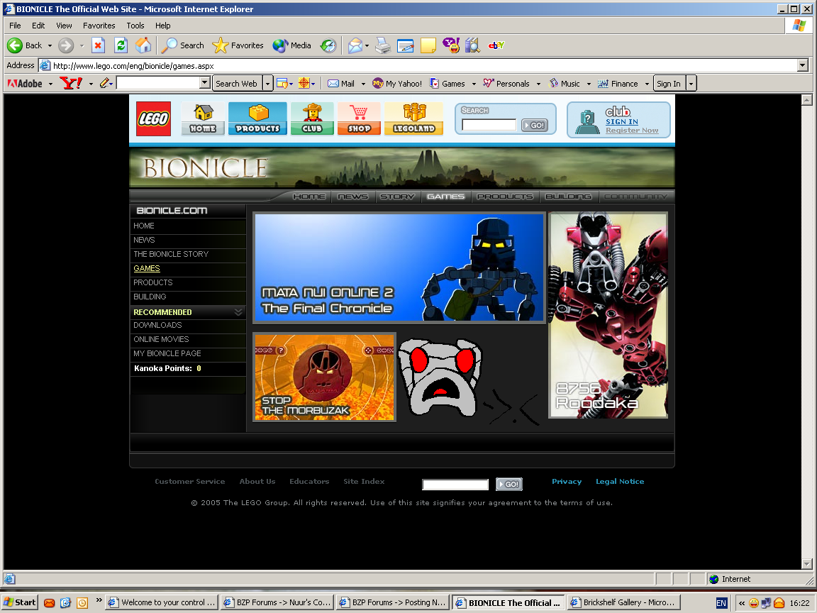Open the View menu
Viewport: 817px width, 613px height.
pos(64,26)
